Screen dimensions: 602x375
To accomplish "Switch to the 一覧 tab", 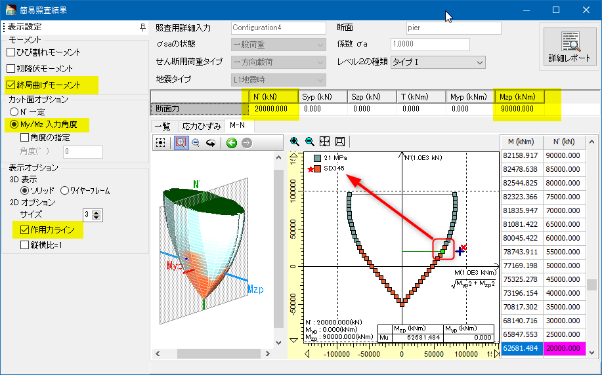I will 161,126.
